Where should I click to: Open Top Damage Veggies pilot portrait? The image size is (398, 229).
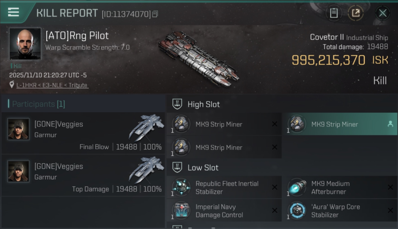click(19, 171)
